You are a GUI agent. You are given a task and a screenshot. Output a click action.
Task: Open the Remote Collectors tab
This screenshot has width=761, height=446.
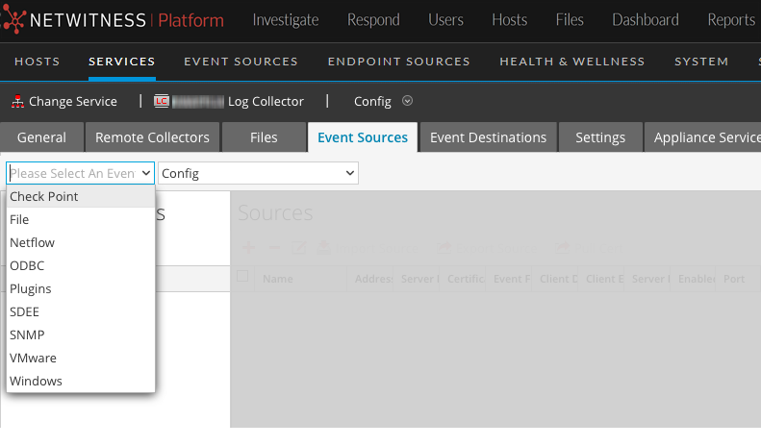152,137
